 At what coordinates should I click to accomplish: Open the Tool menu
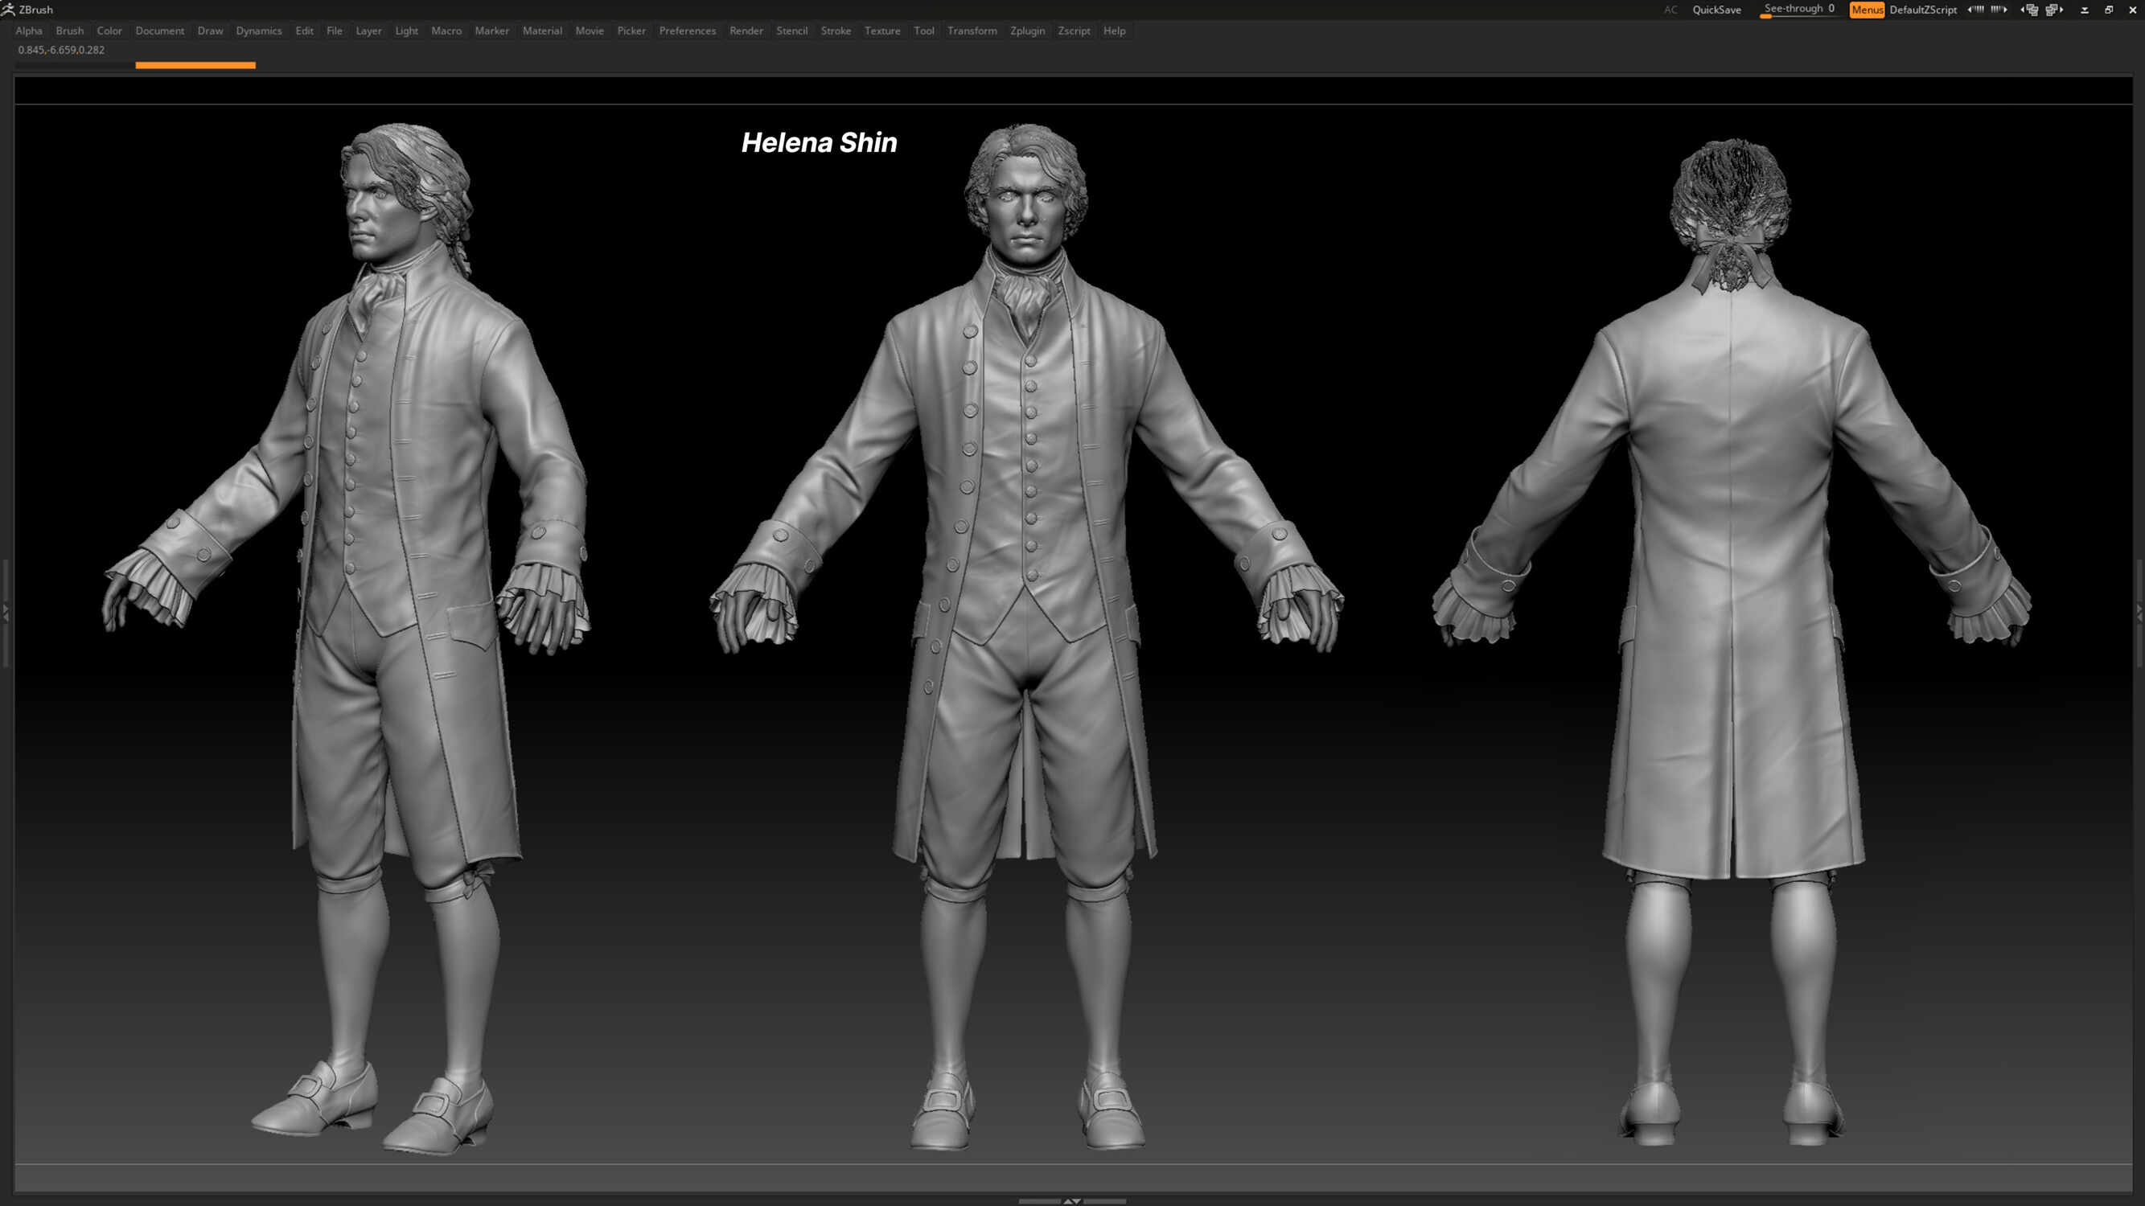pyautogui.click(x=923, y=31)
